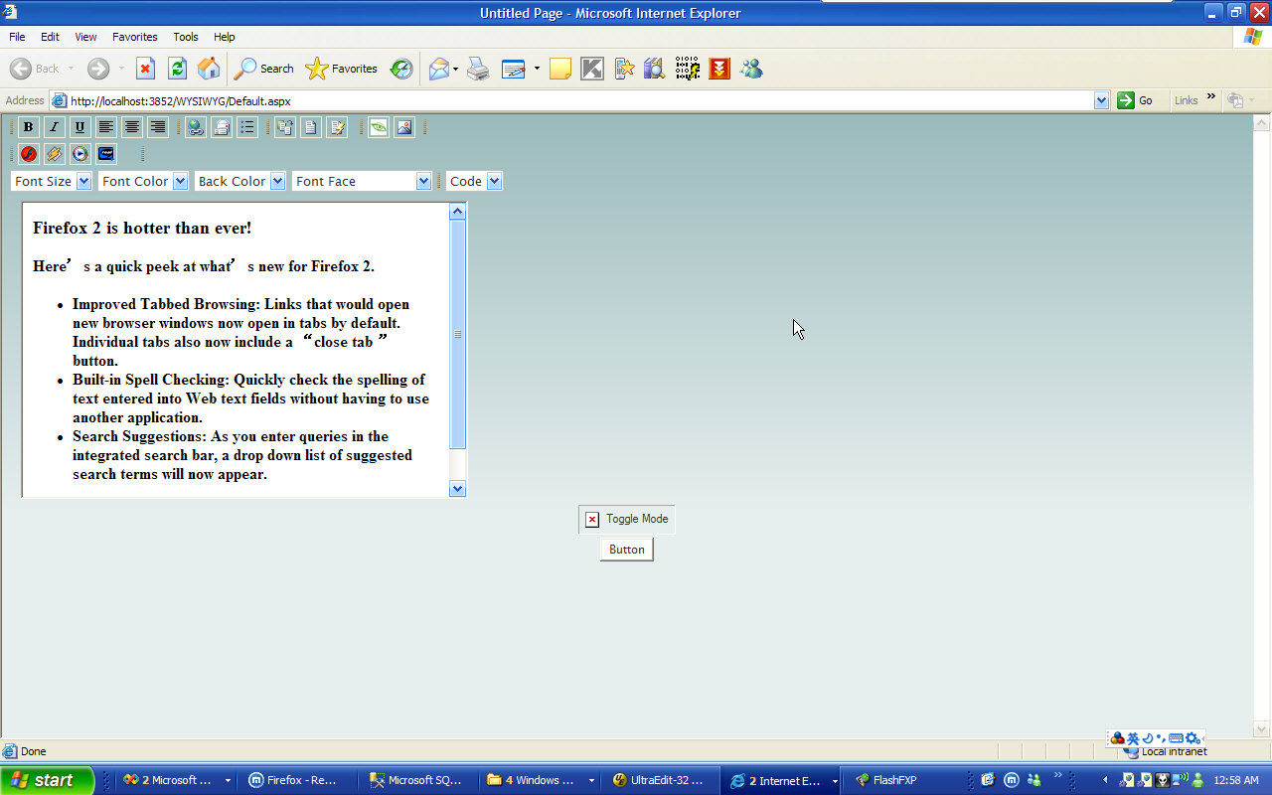Click the 'Firefox 2 is hotter than ever!' heading
1272x795 pixels.
click(142, 228)
